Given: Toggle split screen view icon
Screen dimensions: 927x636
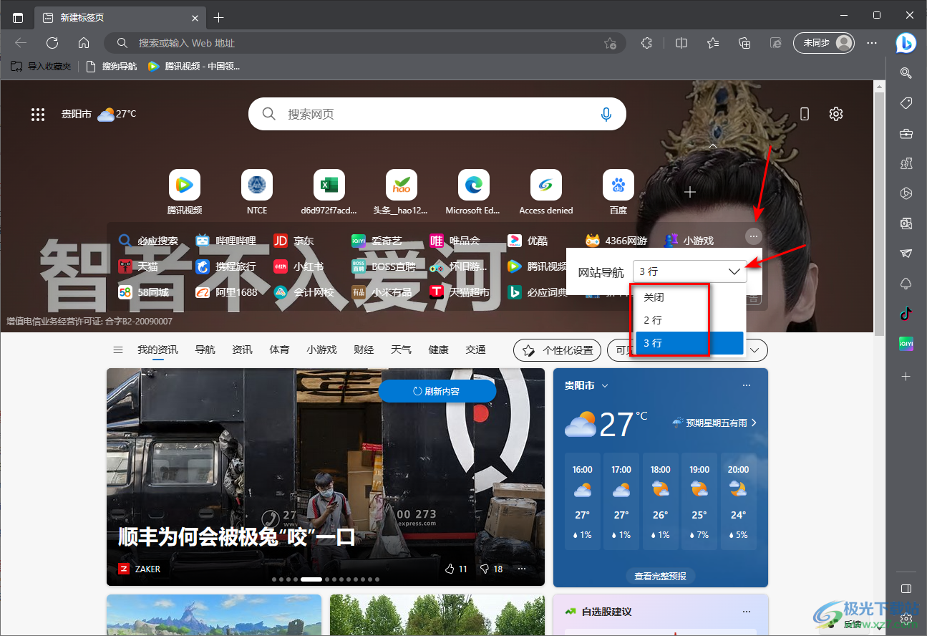Looking at the screenshot, I should 681,43.
